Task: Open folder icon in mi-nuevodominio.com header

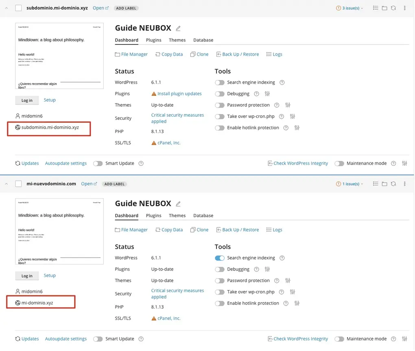Action: pyautogui.click(x=384, y=184)
